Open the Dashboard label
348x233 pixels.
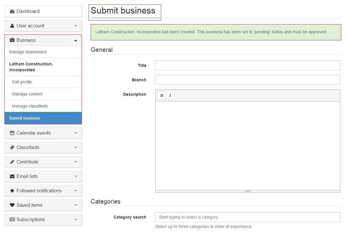coord(28,11)
